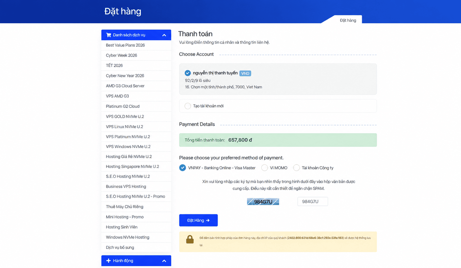The width and height of the screenshot is (461, 268).
Task: Open Cyber New Year 2026 category
Action: (136, 76)
